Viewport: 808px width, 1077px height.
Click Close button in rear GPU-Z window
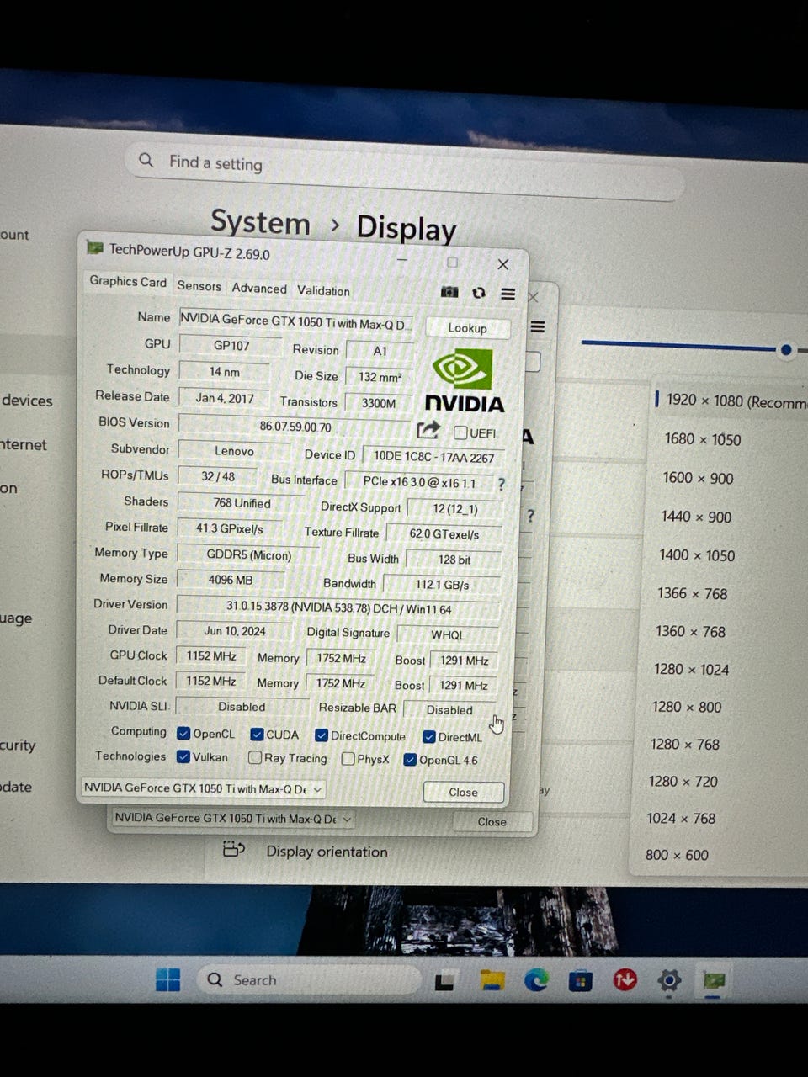click(x=492, y=822)
